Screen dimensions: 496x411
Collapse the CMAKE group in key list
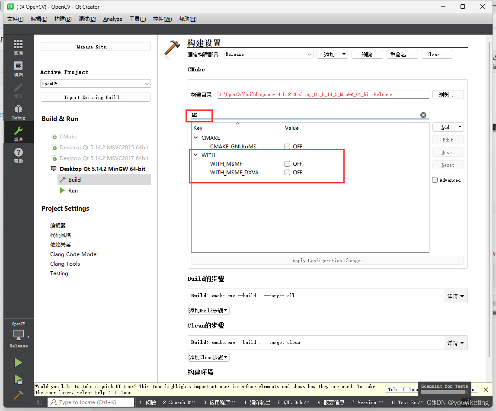[196, 138]
